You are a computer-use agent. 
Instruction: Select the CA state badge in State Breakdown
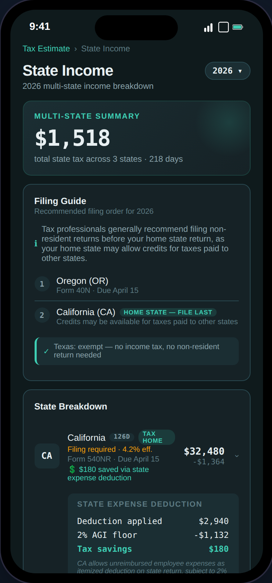point(47,456)
